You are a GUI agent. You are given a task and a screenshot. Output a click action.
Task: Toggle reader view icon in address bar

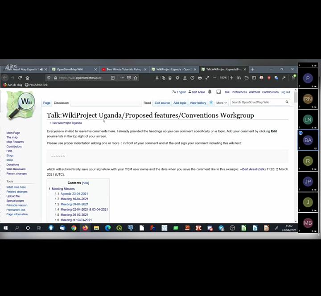[113, 78]
